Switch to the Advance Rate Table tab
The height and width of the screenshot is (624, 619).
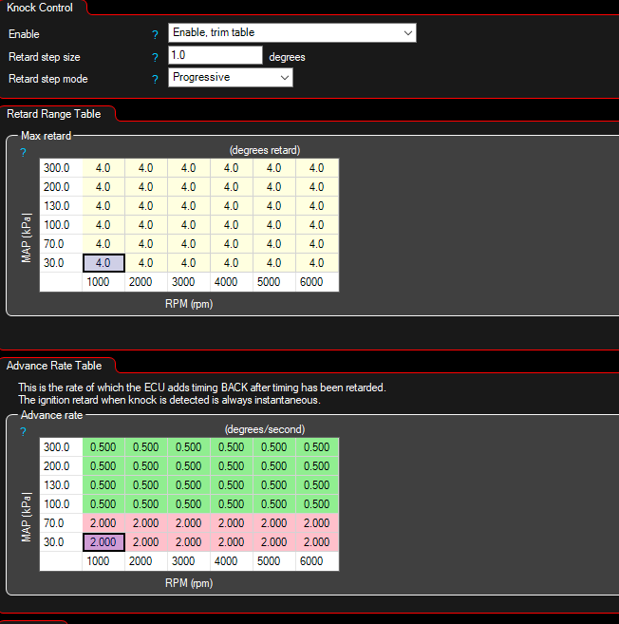click(x=54, y=365)
